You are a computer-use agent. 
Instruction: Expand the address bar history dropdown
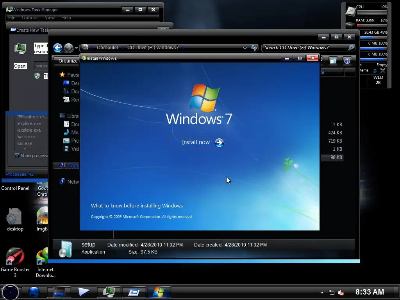click(245, 48)
